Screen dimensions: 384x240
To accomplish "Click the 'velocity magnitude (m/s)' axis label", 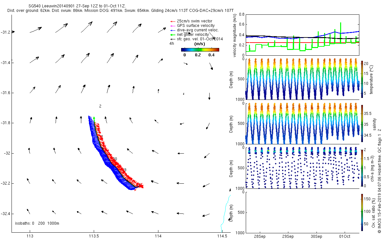I will pos(235,35).
